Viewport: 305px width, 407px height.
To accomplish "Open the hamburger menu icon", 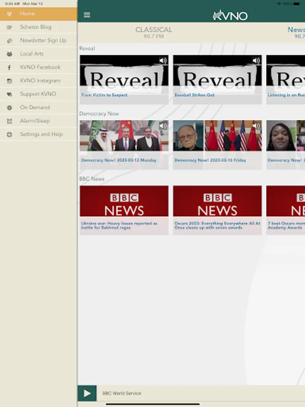I will pyautogui.click(x=87, y=15).
